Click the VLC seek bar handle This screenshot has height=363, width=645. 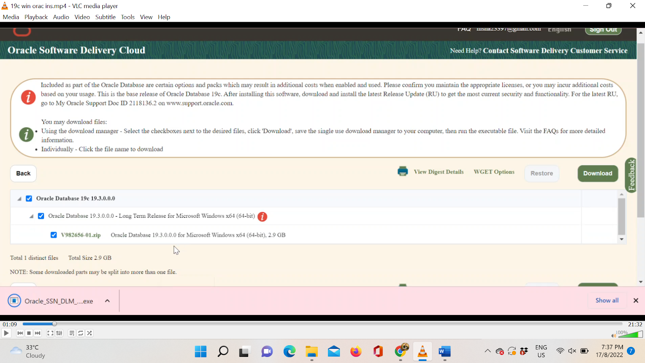pos(54,324)
